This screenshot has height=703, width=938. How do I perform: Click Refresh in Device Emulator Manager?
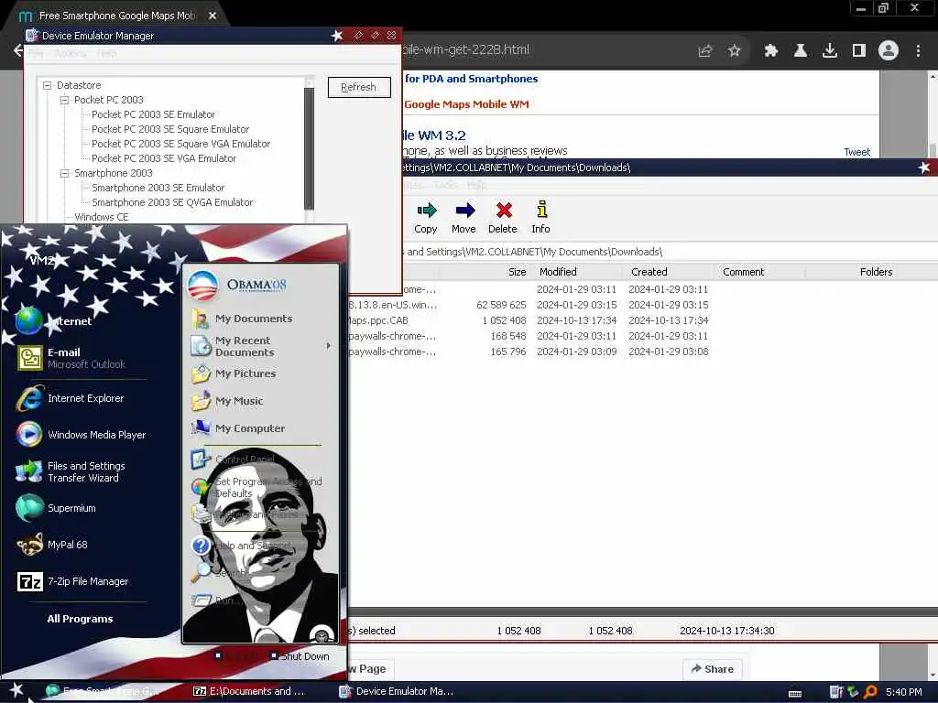click(x=359, y=87)
